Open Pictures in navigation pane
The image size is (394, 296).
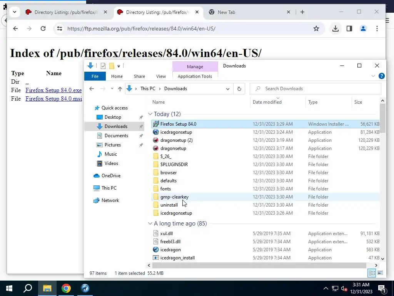113,145
